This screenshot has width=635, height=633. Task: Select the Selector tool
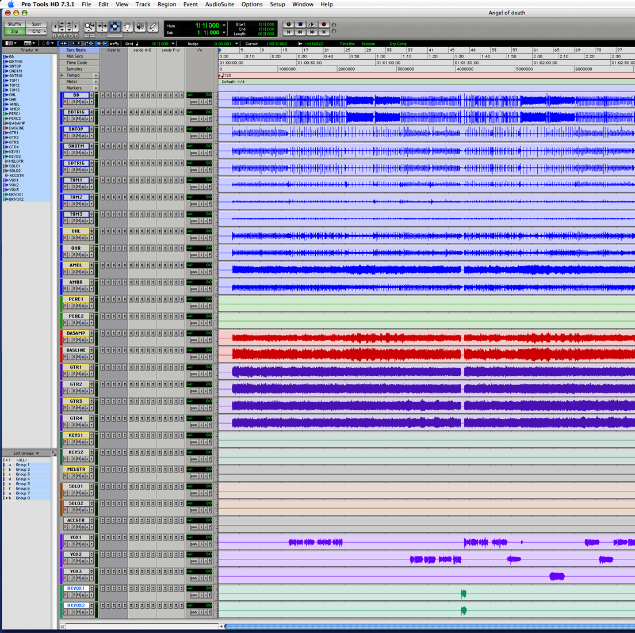pyautogui.click(x=114, y=26)
